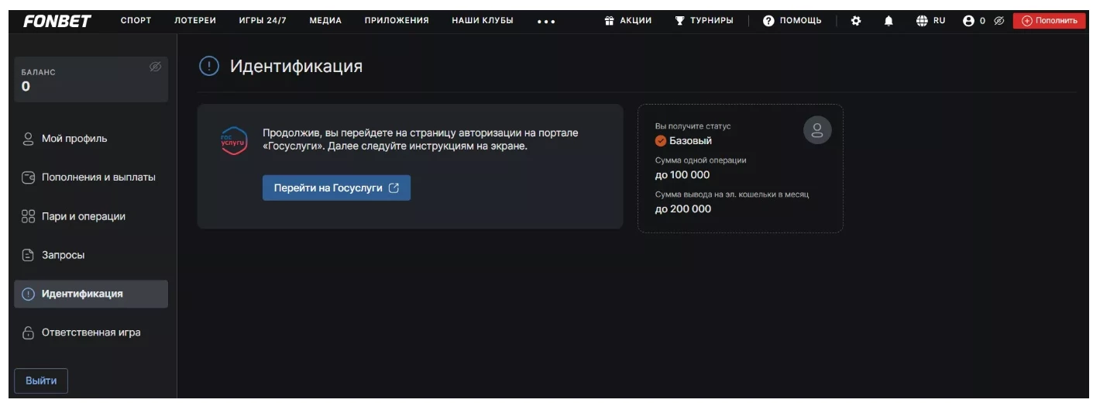Open the Медиа menu
This screenshot has width=1093, height=403.
coord(325,21)
